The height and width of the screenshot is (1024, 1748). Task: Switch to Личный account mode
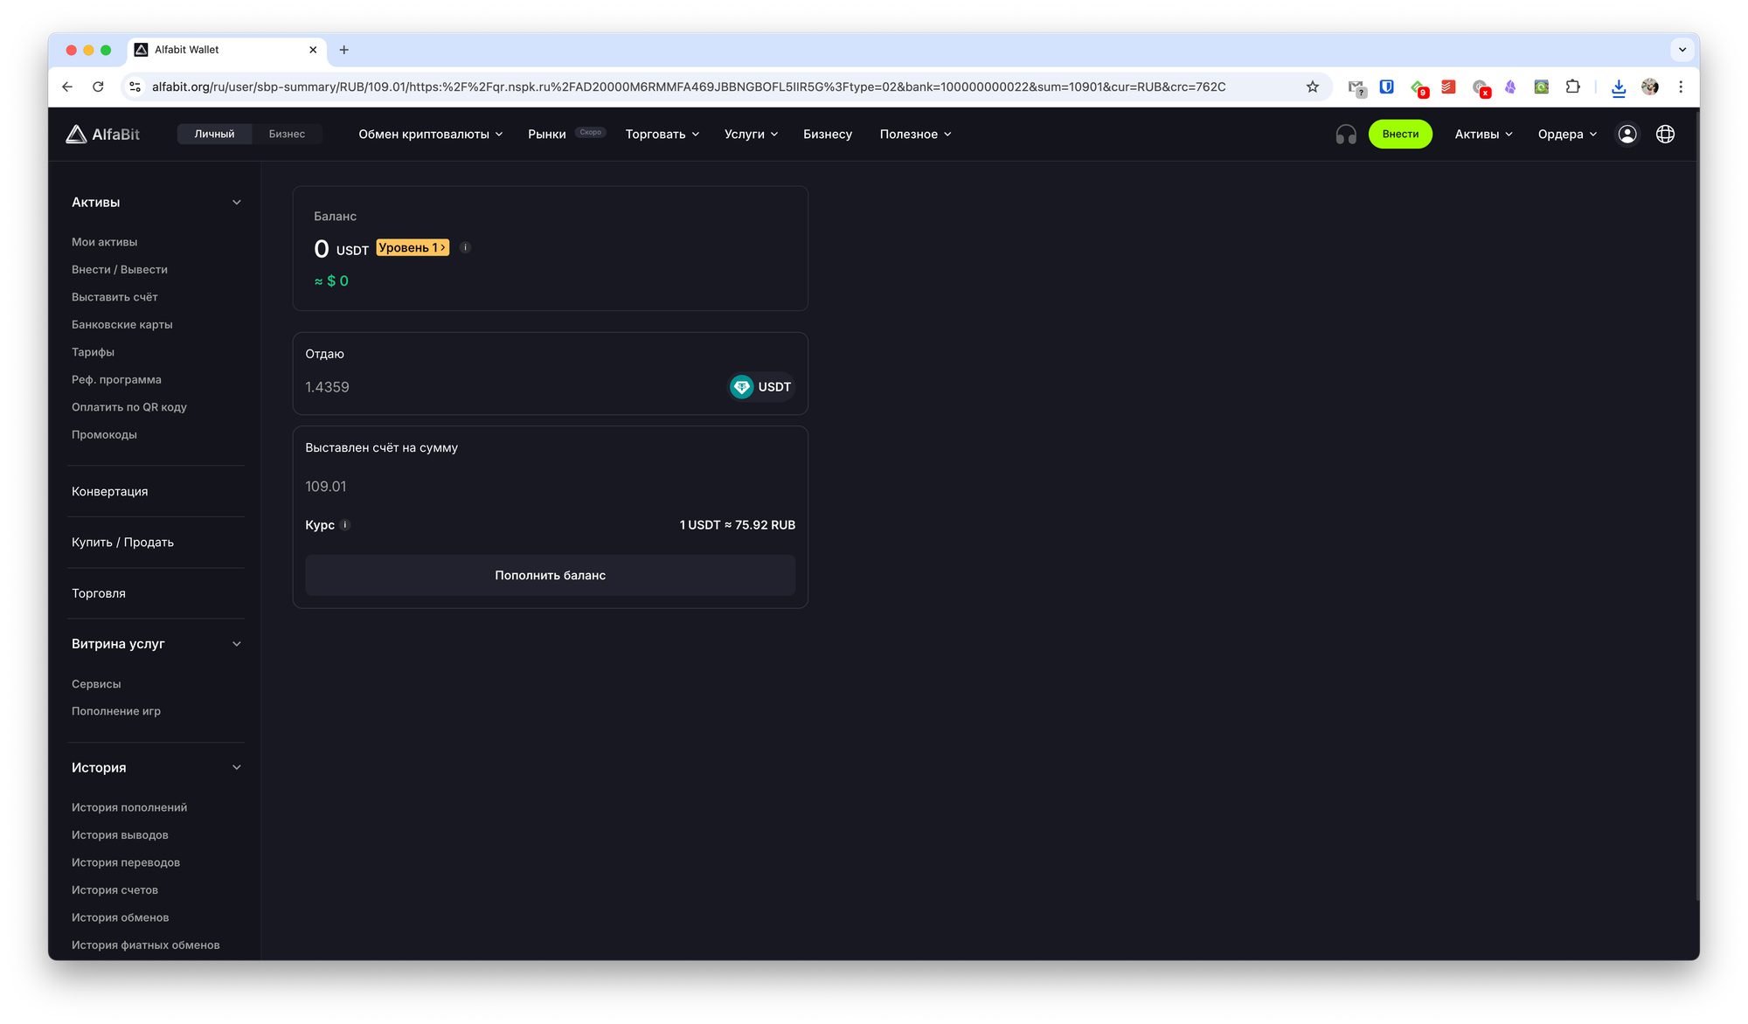point(214,134)
